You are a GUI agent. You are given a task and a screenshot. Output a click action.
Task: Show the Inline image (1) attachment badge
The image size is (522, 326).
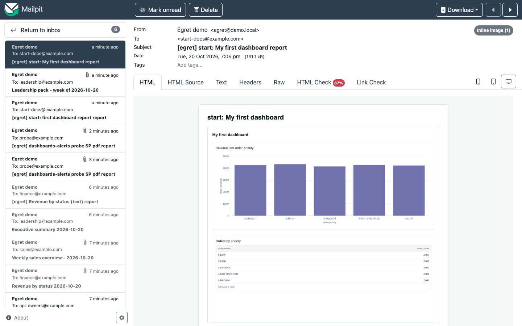pyautogui.click(x=493, y=30)
